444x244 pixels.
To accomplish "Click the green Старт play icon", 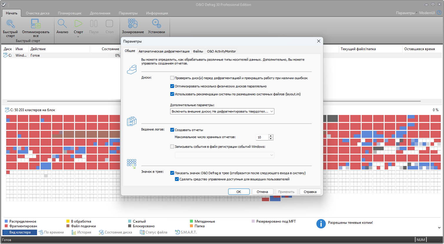I will tap(78, 24).
